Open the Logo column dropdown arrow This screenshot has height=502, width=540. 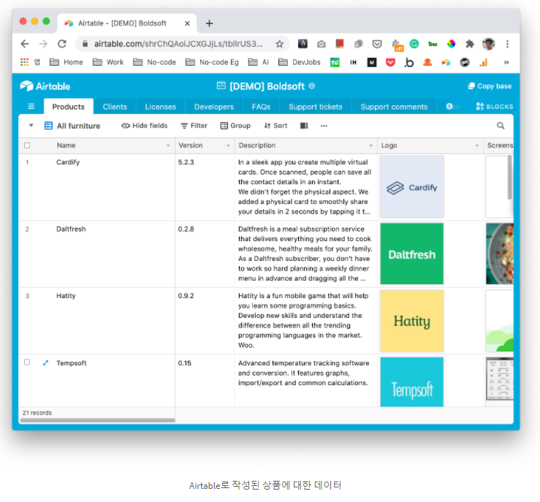[477, 145]
